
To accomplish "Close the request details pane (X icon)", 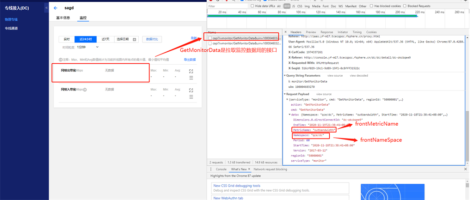I will pyautogui.click(x=285, y=32).
